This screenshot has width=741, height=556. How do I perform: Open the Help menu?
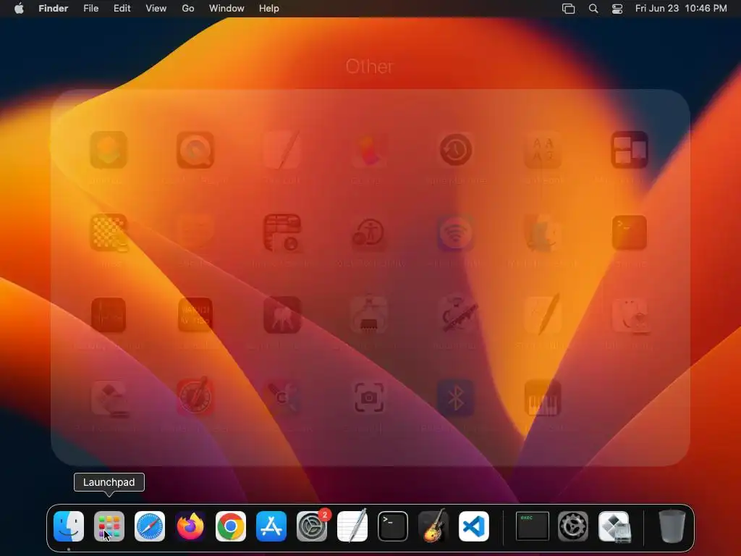269,9
